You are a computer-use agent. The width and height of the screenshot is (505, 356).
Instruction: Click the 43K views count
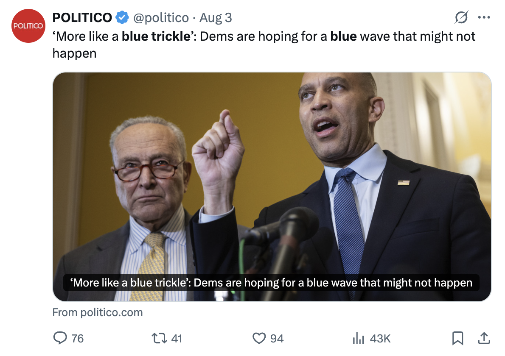(380, 338)
